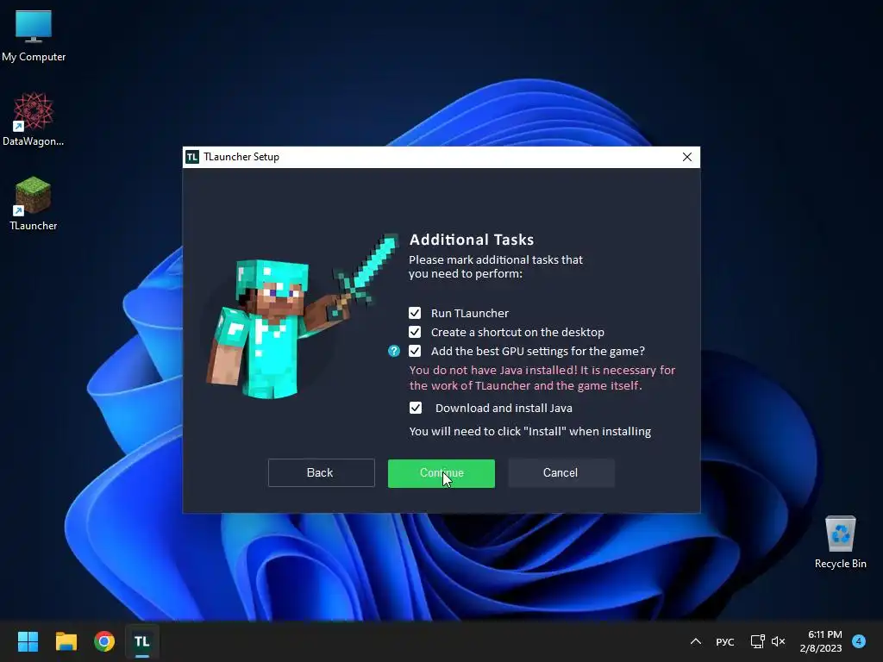Click the Cancel button
This screenshot has height=662, width=883.
coord(560,473)
